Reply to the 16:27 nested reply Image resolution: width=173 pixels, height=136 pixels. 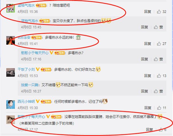(x=144, y=91)
